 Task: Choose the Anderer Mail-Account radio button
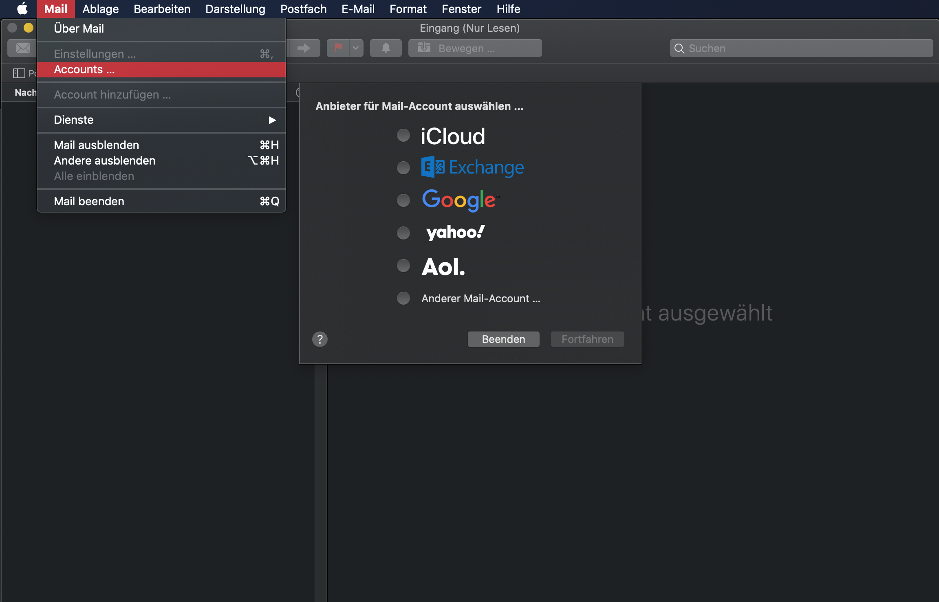(403, 298)
